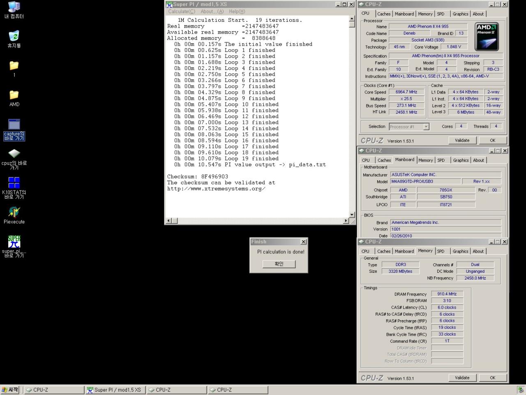The image size is (526, 395).
Task: Open the Start button on taskbar
Action: point(11,390)
